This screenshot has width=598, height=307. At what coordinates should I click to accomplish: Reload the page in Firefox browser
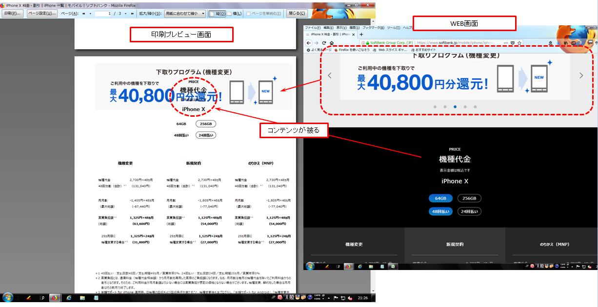[324, 43]
